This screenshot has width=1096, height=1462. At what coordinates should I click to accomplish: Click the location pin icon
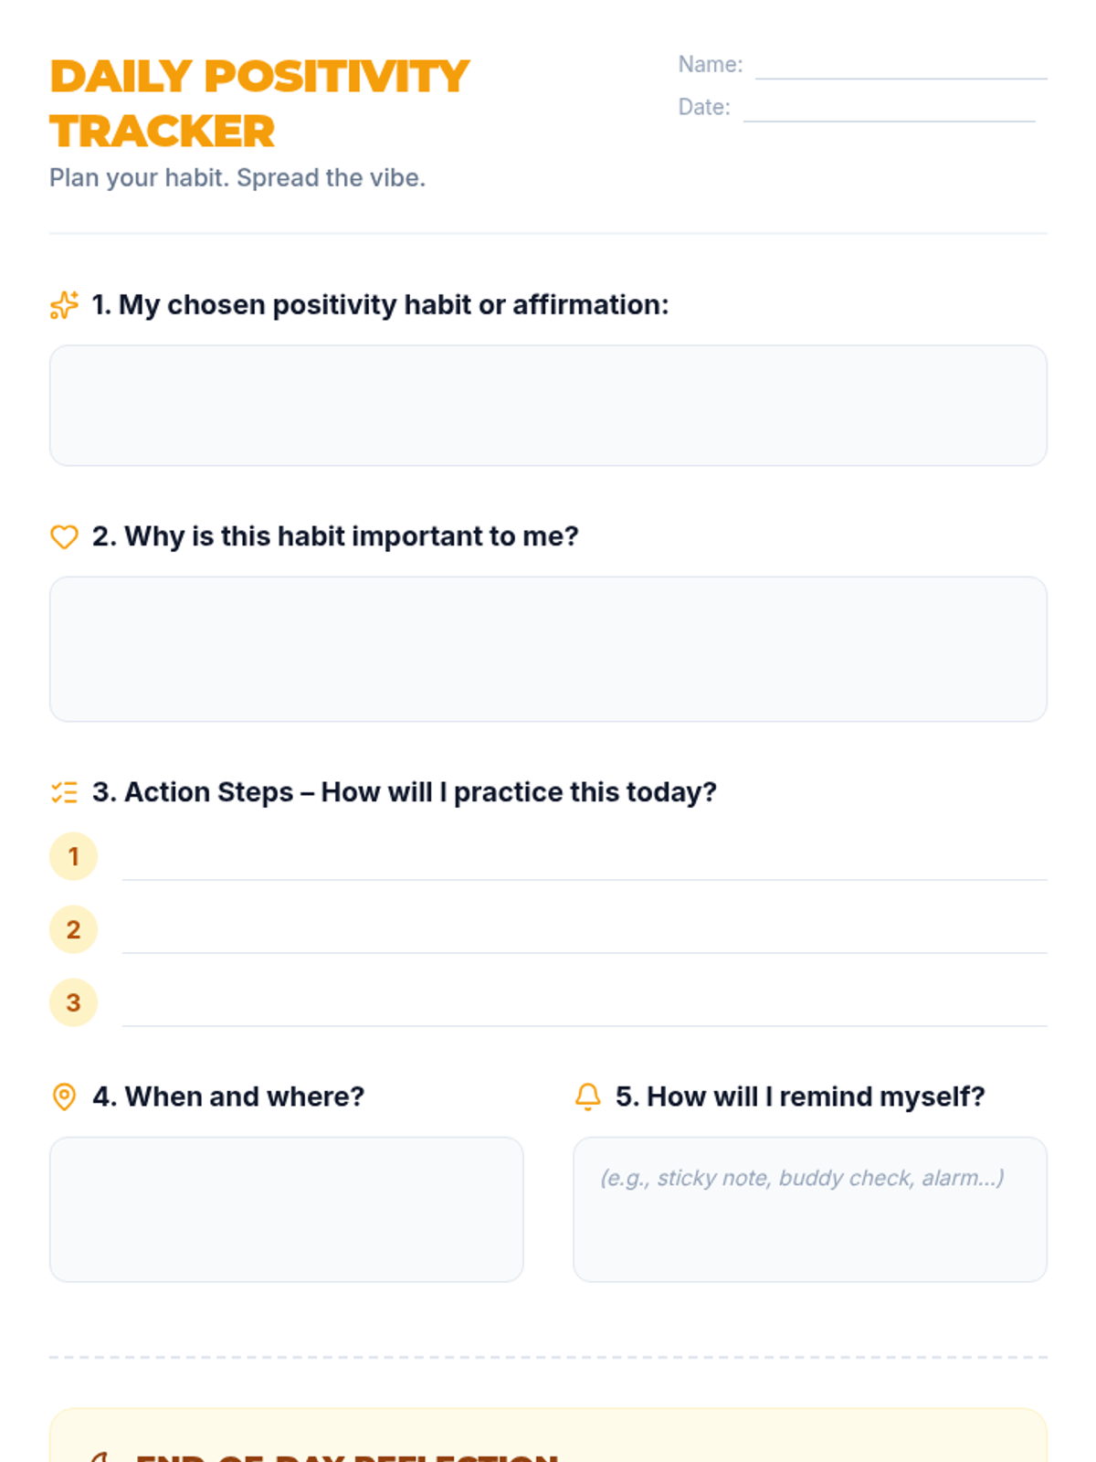tap(64, 1096)
